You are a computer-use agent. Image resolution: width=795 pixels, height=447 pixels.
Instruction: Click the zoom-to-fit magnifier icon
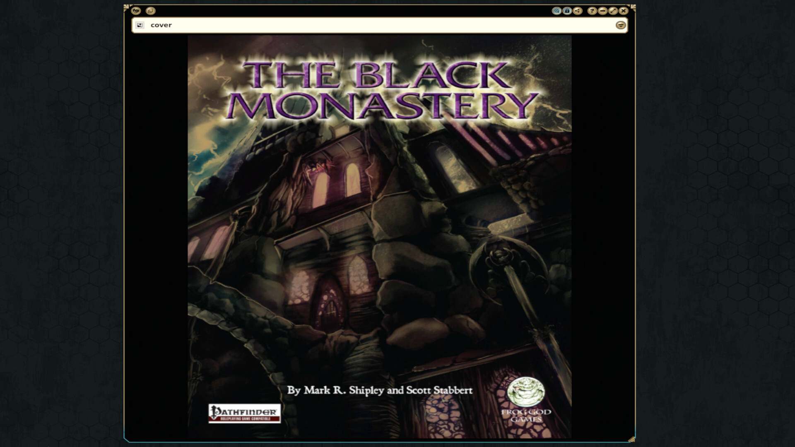(x=556, y=11)
